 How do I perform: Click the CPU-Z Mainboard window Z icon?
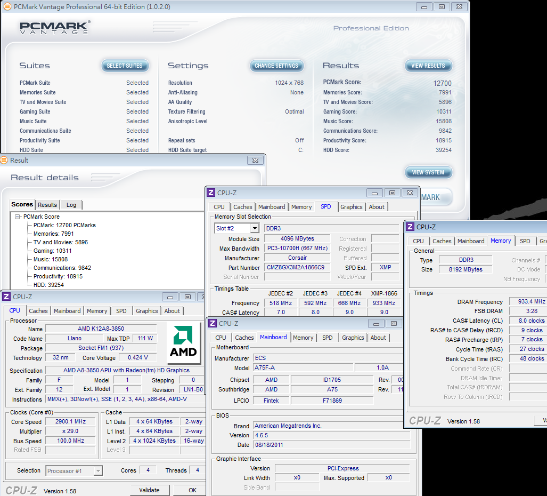click(x=213, y=323)
